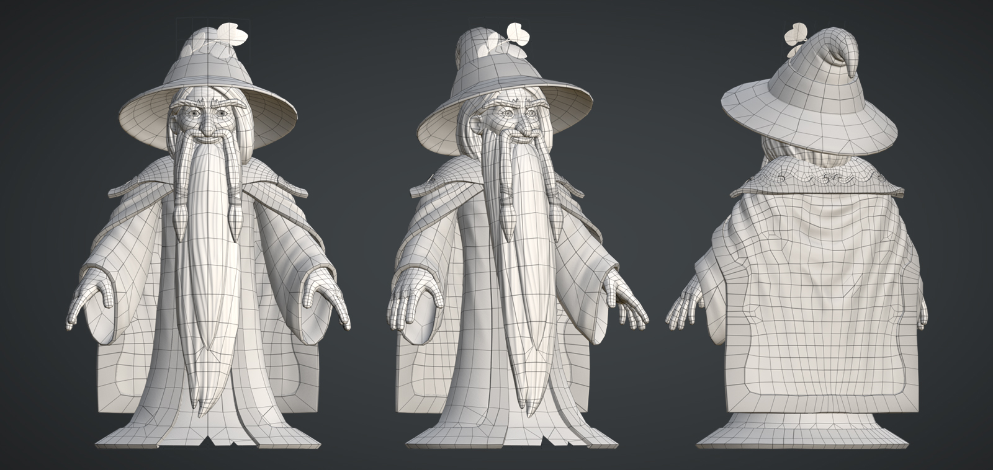Select the back-view wizard model with cape
Viewport: 993px width, 470px height.
coord(798,236)
